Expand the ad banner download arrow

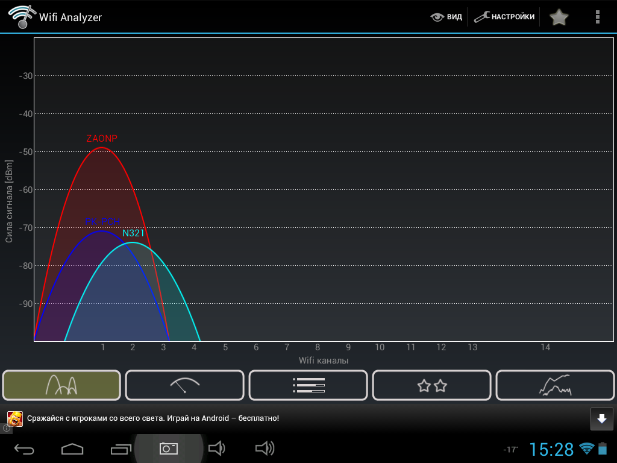pyautogui.click(x=601, y=418)
